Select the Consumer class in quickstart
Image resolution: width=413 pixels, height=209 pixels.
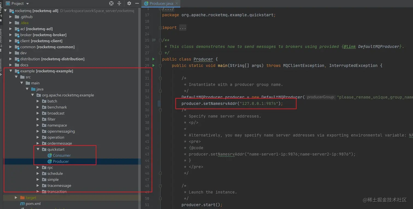pos(62,155)
